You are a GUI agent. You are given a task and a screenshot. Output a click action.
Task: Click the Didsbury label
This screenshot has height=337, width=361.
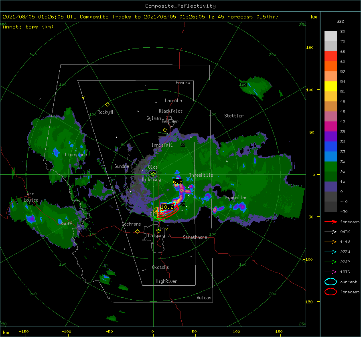point(152,180)
